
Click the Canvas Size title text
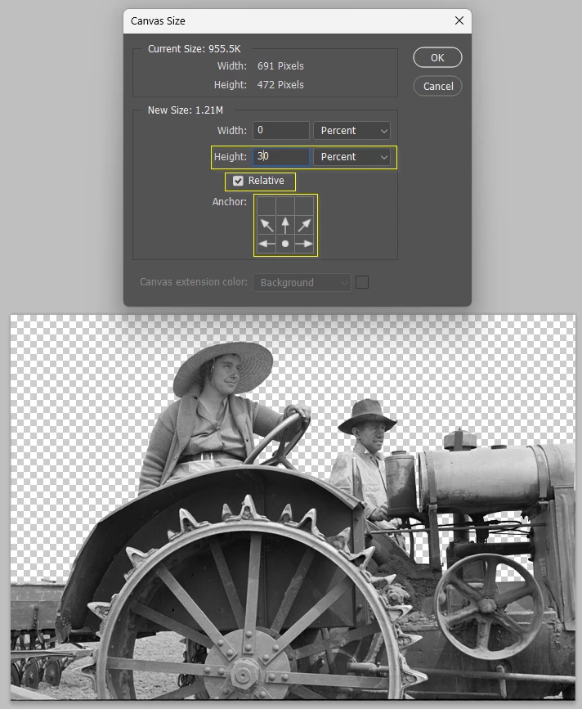(x=158, y=20)
